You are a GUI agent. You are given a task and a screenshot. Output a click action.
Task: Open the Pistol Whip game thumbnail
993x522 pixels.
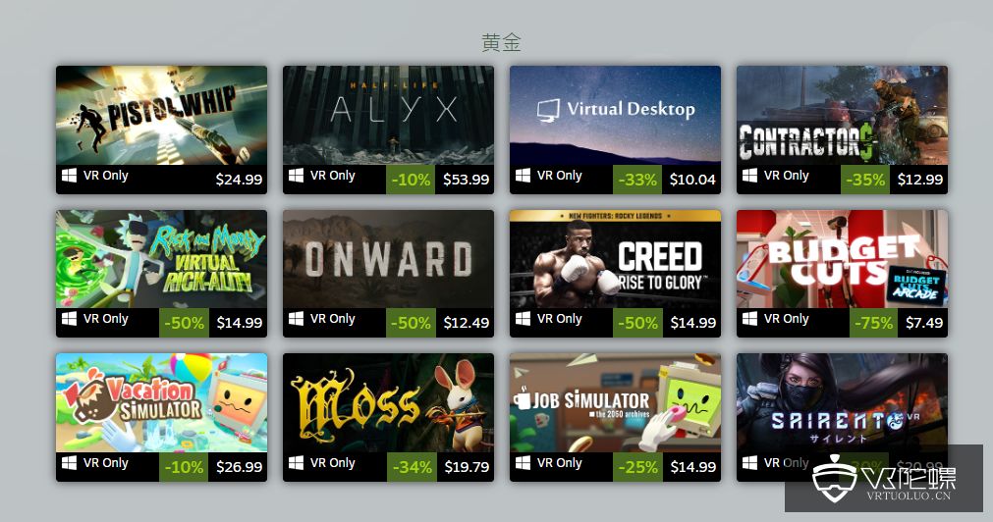[x=161, y=115]
